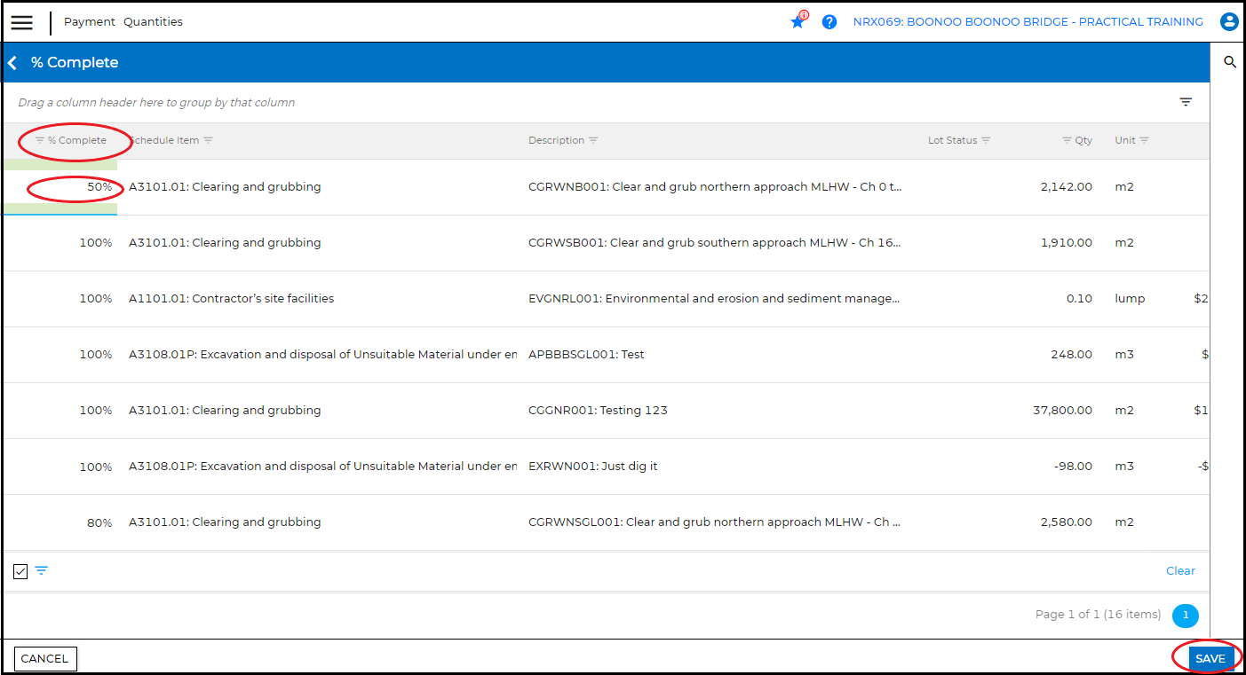Click the filter icon beside the bottom checkbox
Viewport: 1246px width, 675px height.
[40, 570]
